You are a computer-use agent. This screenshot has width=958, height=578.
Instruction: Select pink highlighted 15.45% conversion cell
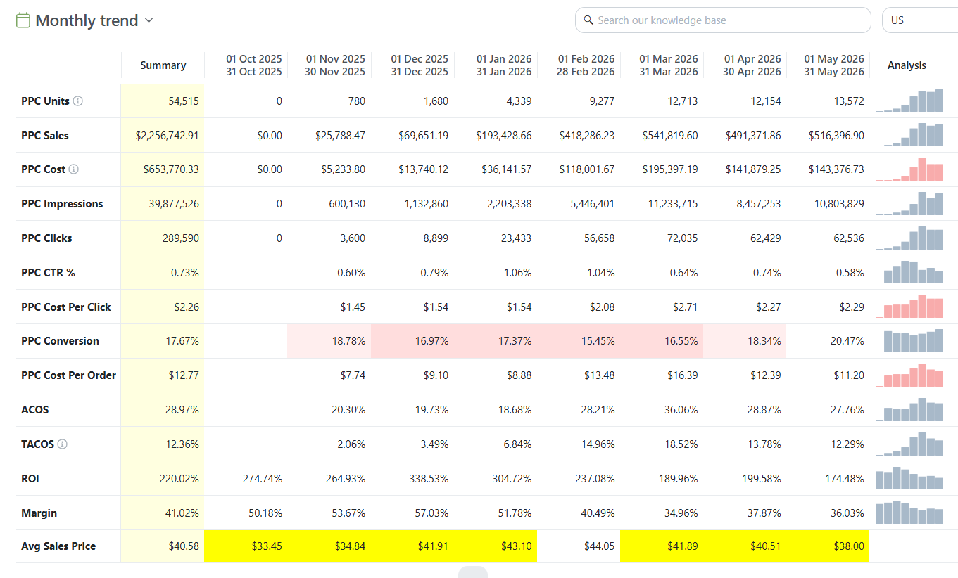click(x=579, y=341)
